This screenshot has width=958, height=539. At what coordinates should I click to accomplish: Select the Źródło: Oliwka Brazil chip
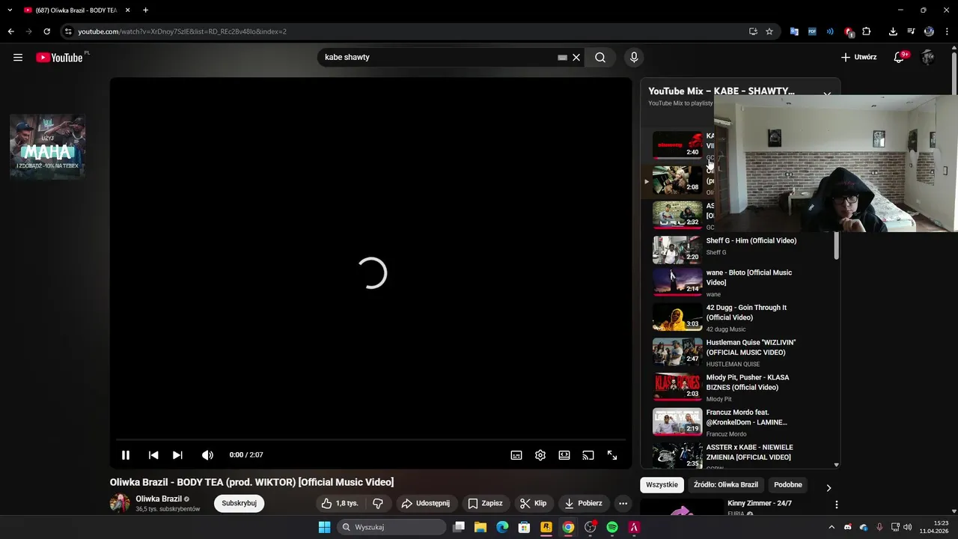tap(725, 485)
